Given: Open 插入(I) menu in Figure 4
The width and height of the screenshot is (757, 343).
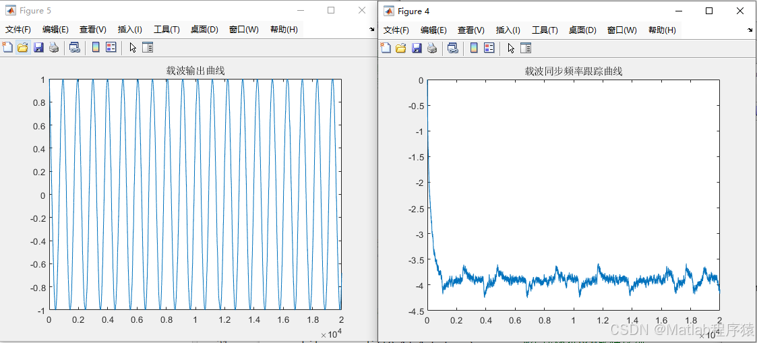Looking at the screenshot, I should (x=508, y=30).
